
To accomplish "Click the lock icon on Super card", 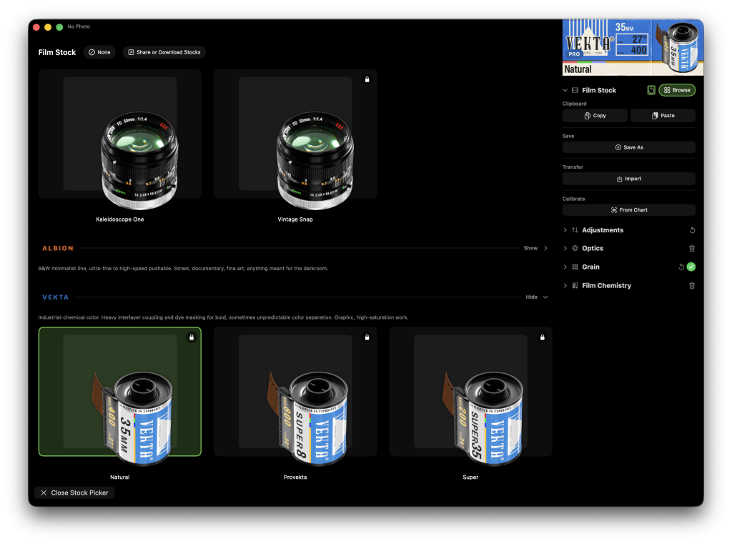I will click(x=542, y=337).
